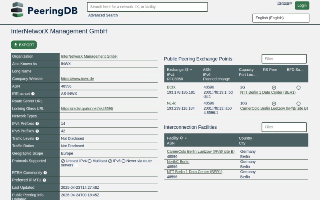
Task: Click the NL-ix RS Peer checkmark icon
Action: (274, 104)
